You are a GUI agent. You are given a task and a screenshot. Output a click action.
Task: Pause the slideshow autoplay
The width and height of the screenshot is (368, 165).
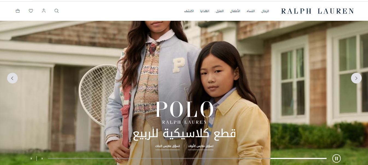[337, 158]
